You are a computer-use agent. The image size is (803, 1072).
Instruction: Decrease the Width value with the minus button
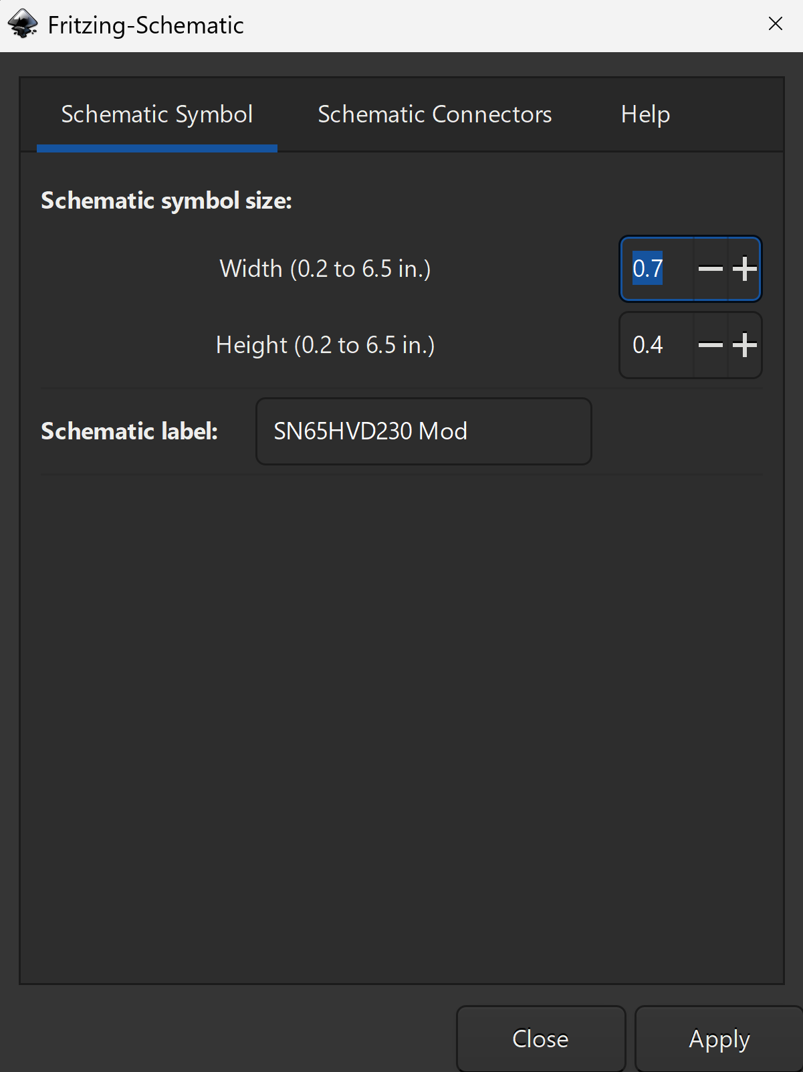pos(710,269)
